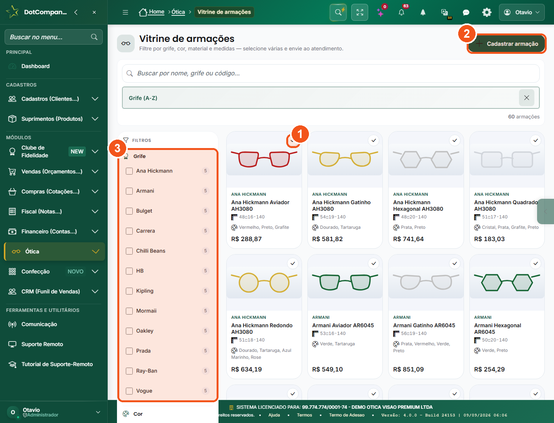Check the Ray-Ban brand filter
Screen dimensions: 554x423
tap(129, 371)
